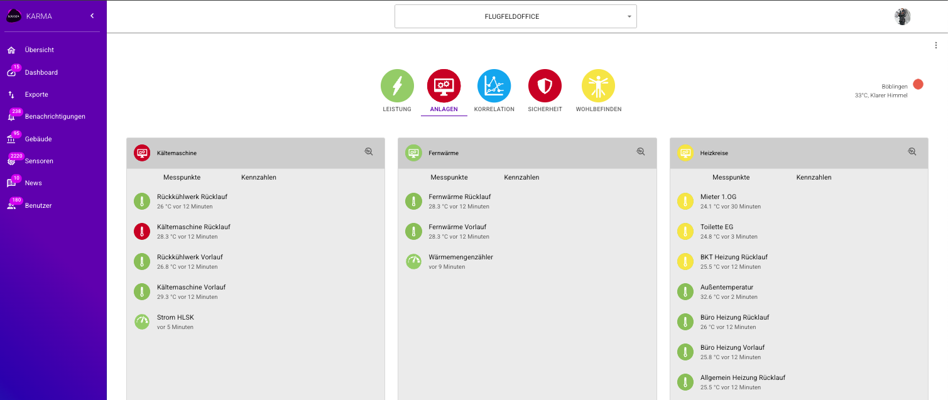Open Messpunkte tab in Heizkreise card
Image resolution: width=948 pixels, height=400 pixels.
coord(731,177)
